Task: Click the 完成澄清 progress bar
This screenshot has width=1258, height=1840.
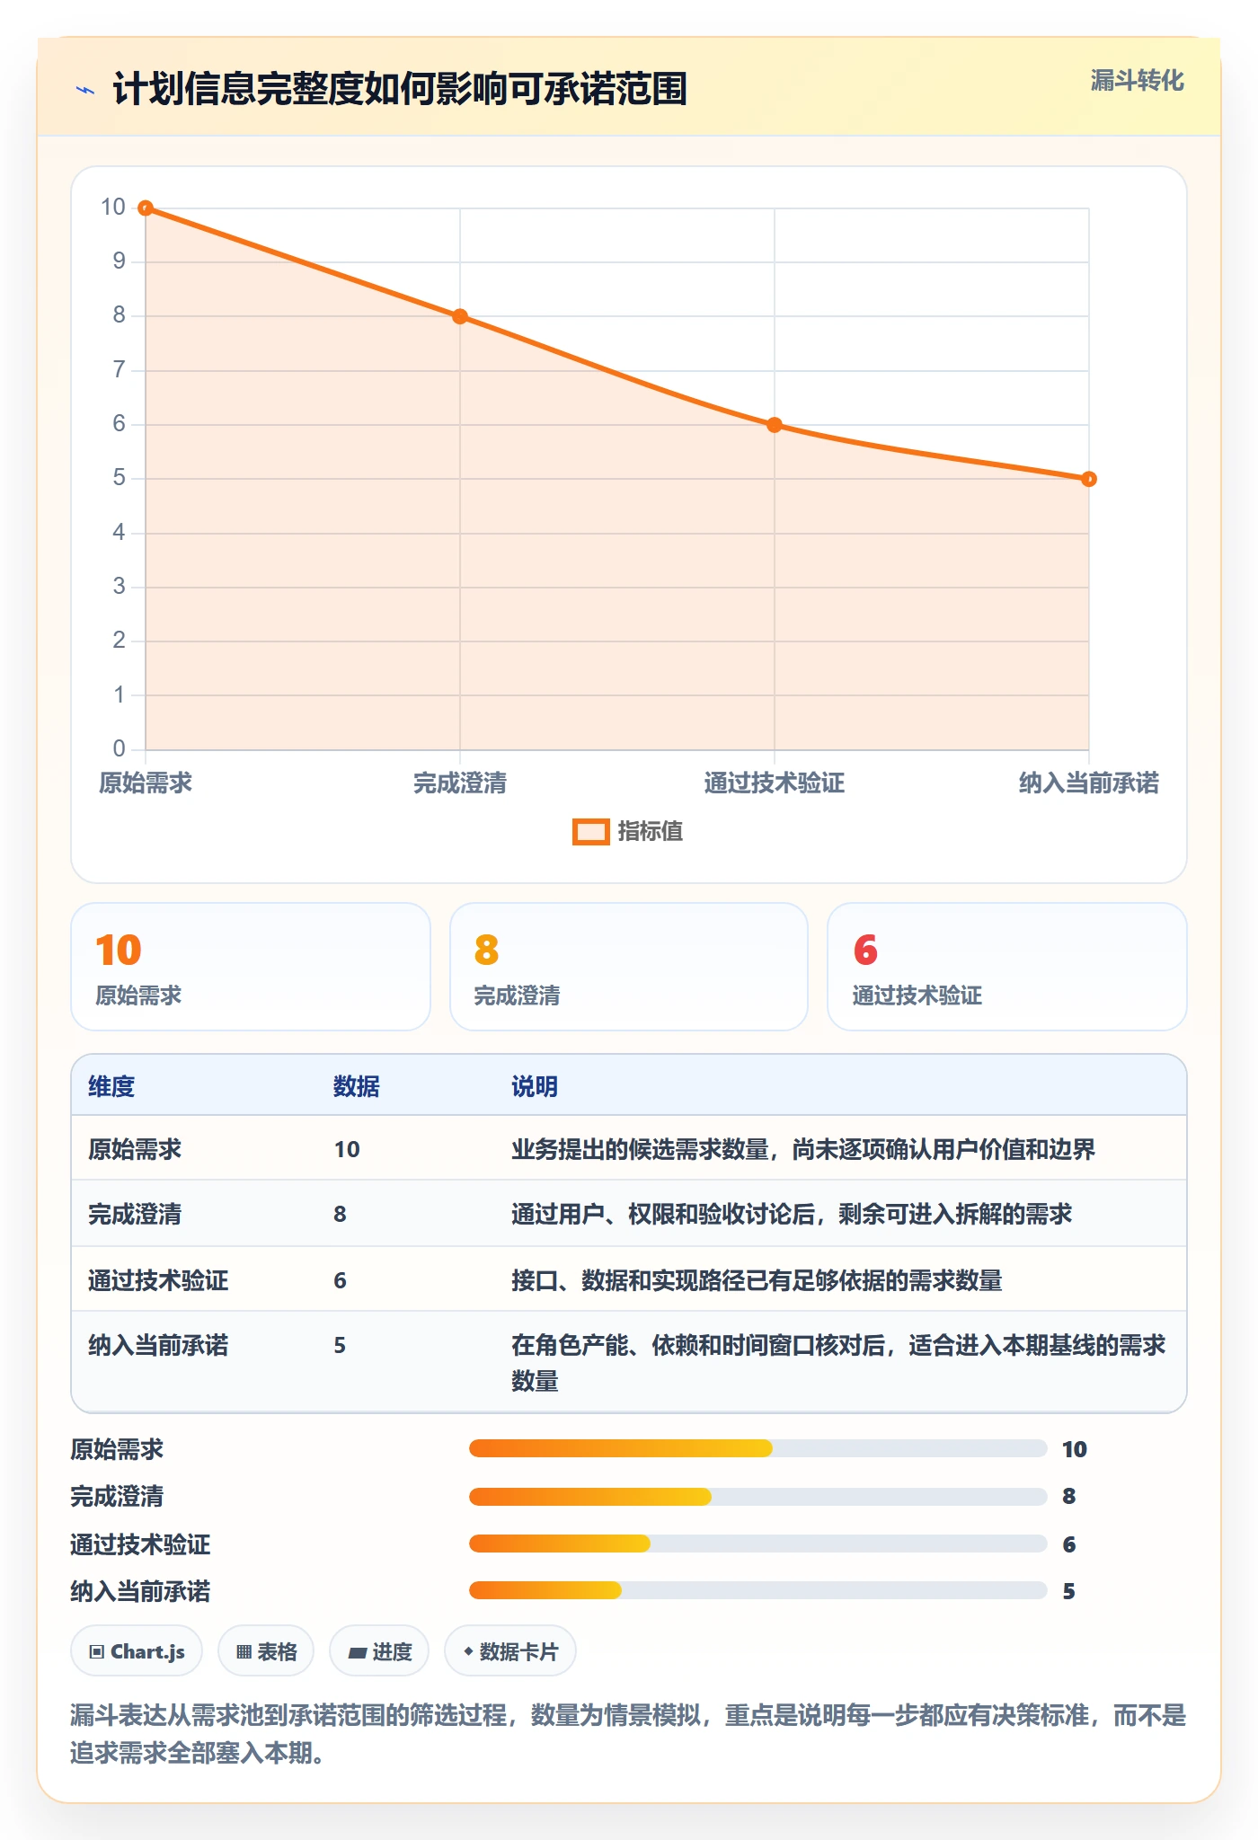Action: click(x=758, y=1497)
